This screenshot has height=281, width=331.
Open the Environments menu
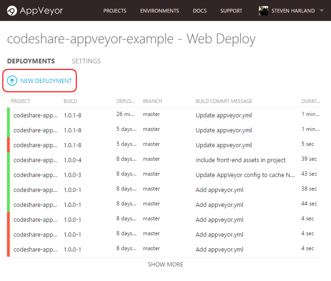coord(159,11)
